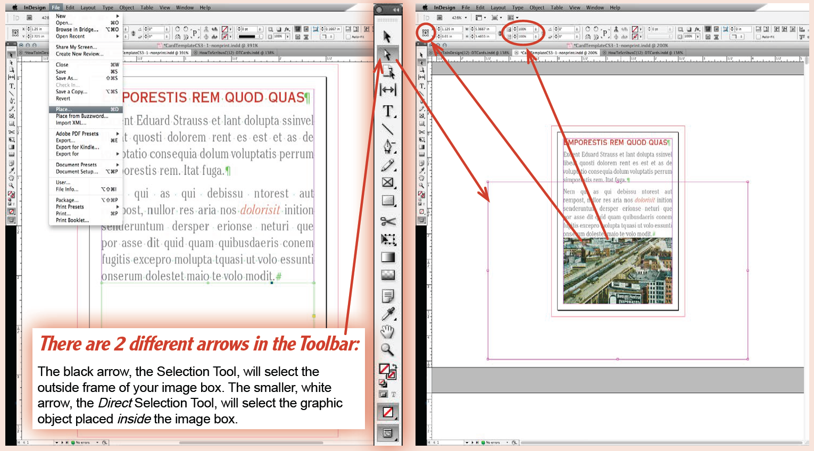Click the fill and stroke swatch in enlarged toolbar
The height and width of the screenshot is (451, 814).
click(387, 371)
